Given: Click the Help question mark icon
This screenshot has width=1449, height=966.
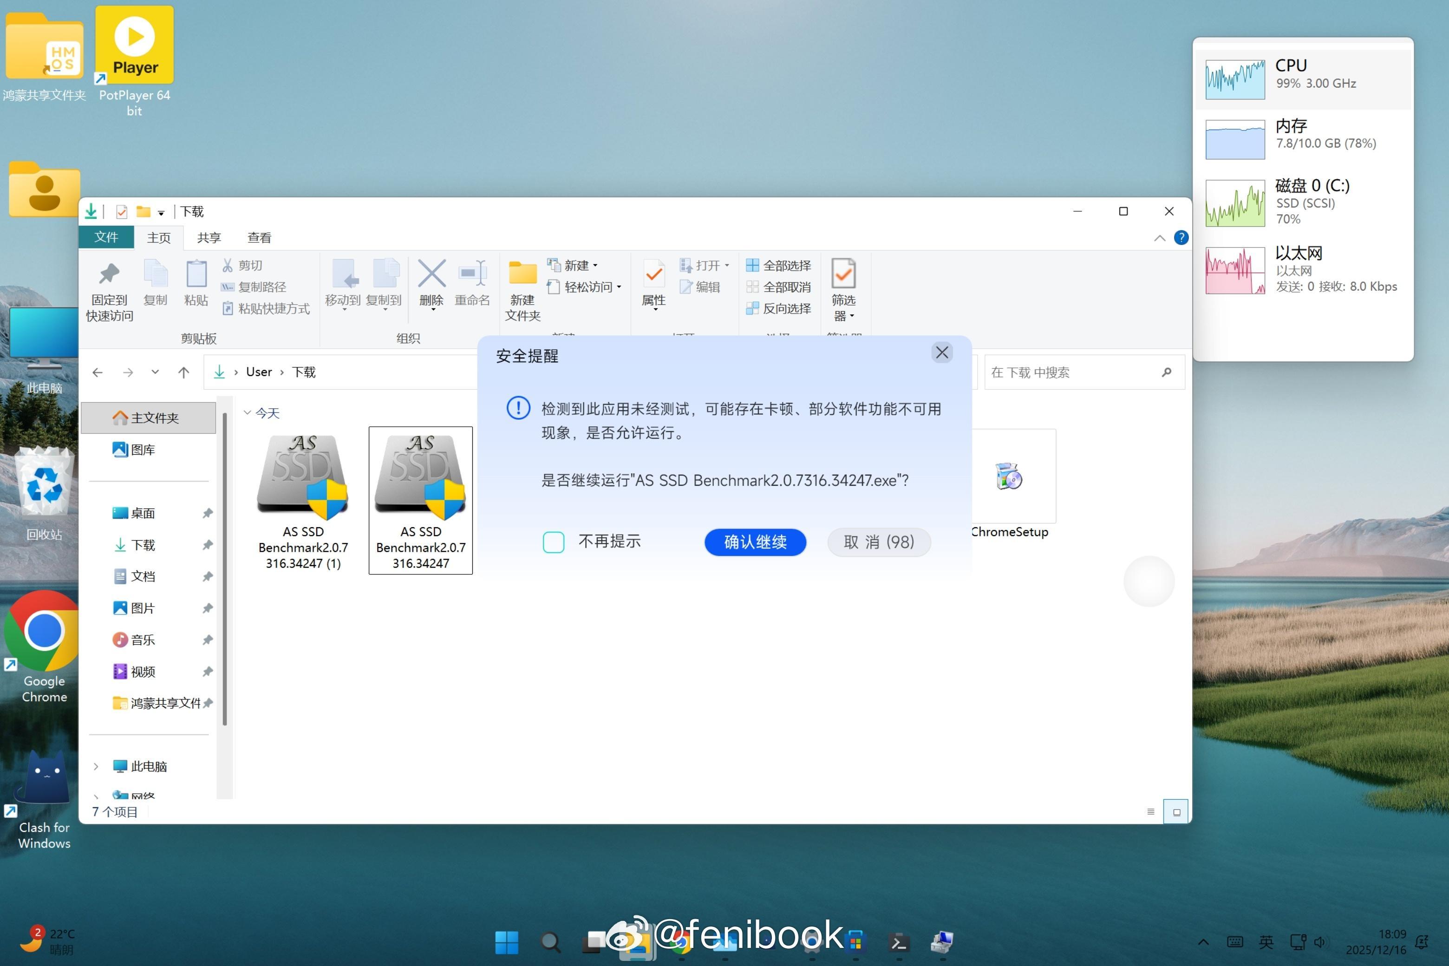Looking at the screenshot, I should point(1181,238).
